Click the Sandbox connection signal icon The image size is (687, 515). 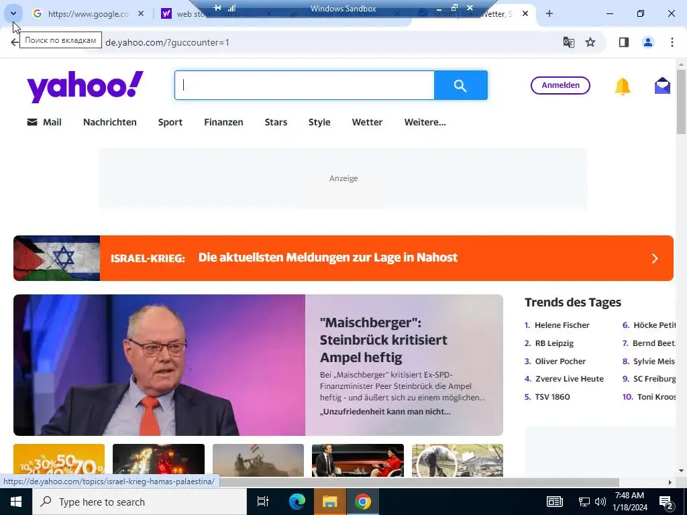tap(231, 7)
